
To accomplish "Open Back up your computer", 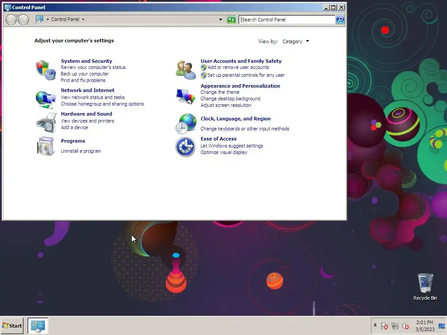I will coord(85,74).
